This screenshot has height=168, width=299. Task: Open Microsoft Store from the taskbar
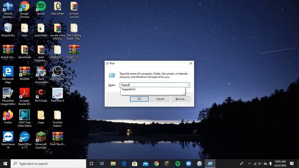tap(135, 164)
